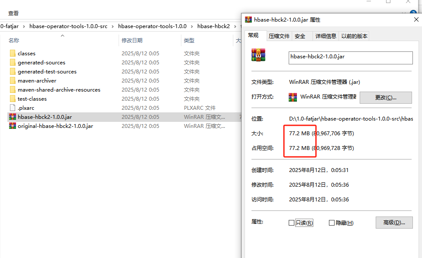Select hbase-hbck2-1.0.0.jar file name in list
Screen dimensions: 422x258
click(x=45, y=117)
